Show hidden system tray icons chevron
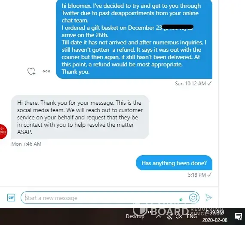 [159, 216]
